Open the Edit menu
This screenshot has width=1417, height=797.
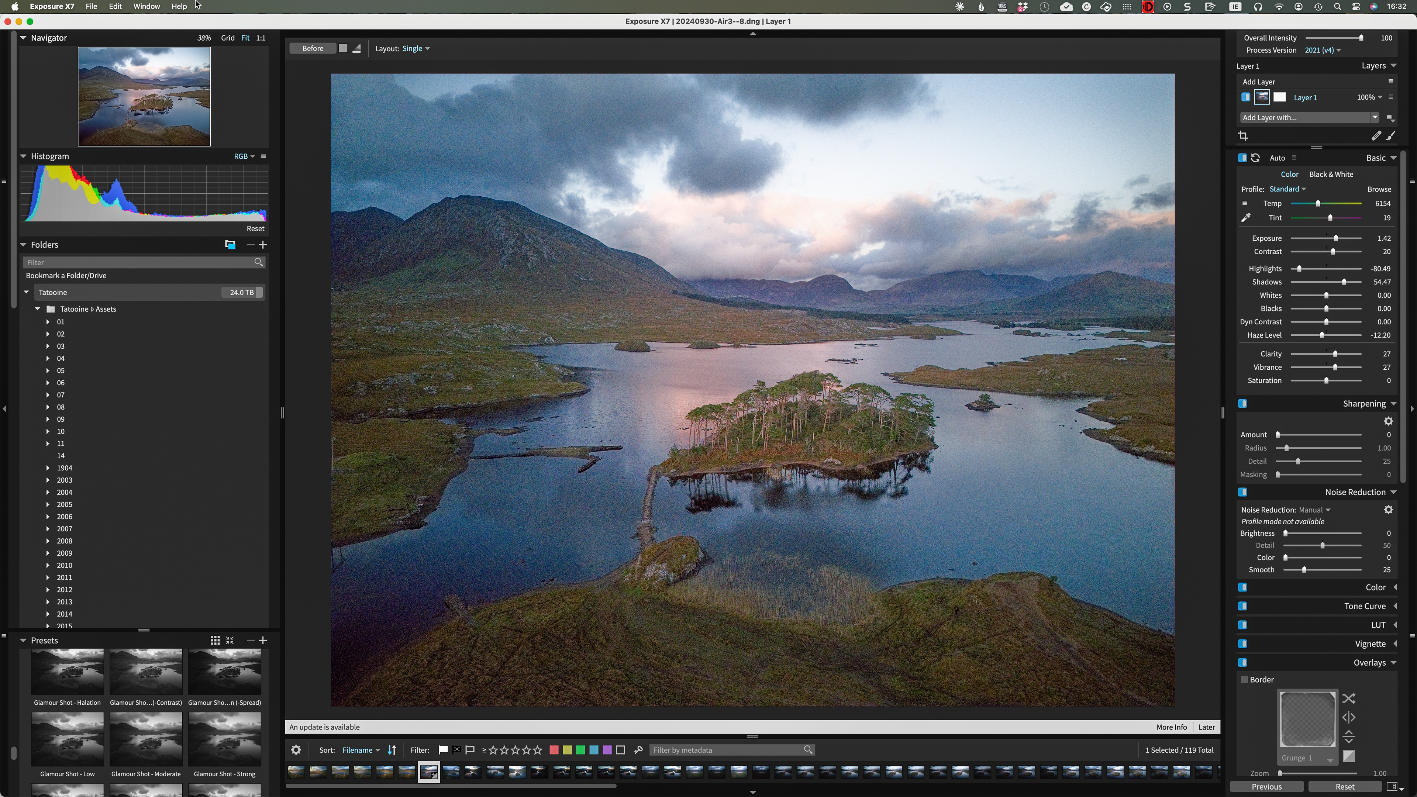click(115, 6)
